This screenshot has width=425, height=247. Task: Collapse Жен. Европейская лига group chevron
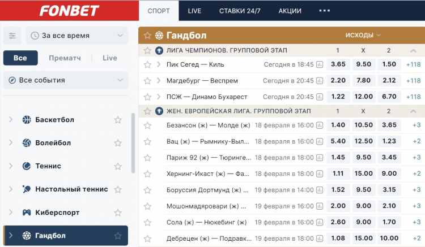click(413, 111)
